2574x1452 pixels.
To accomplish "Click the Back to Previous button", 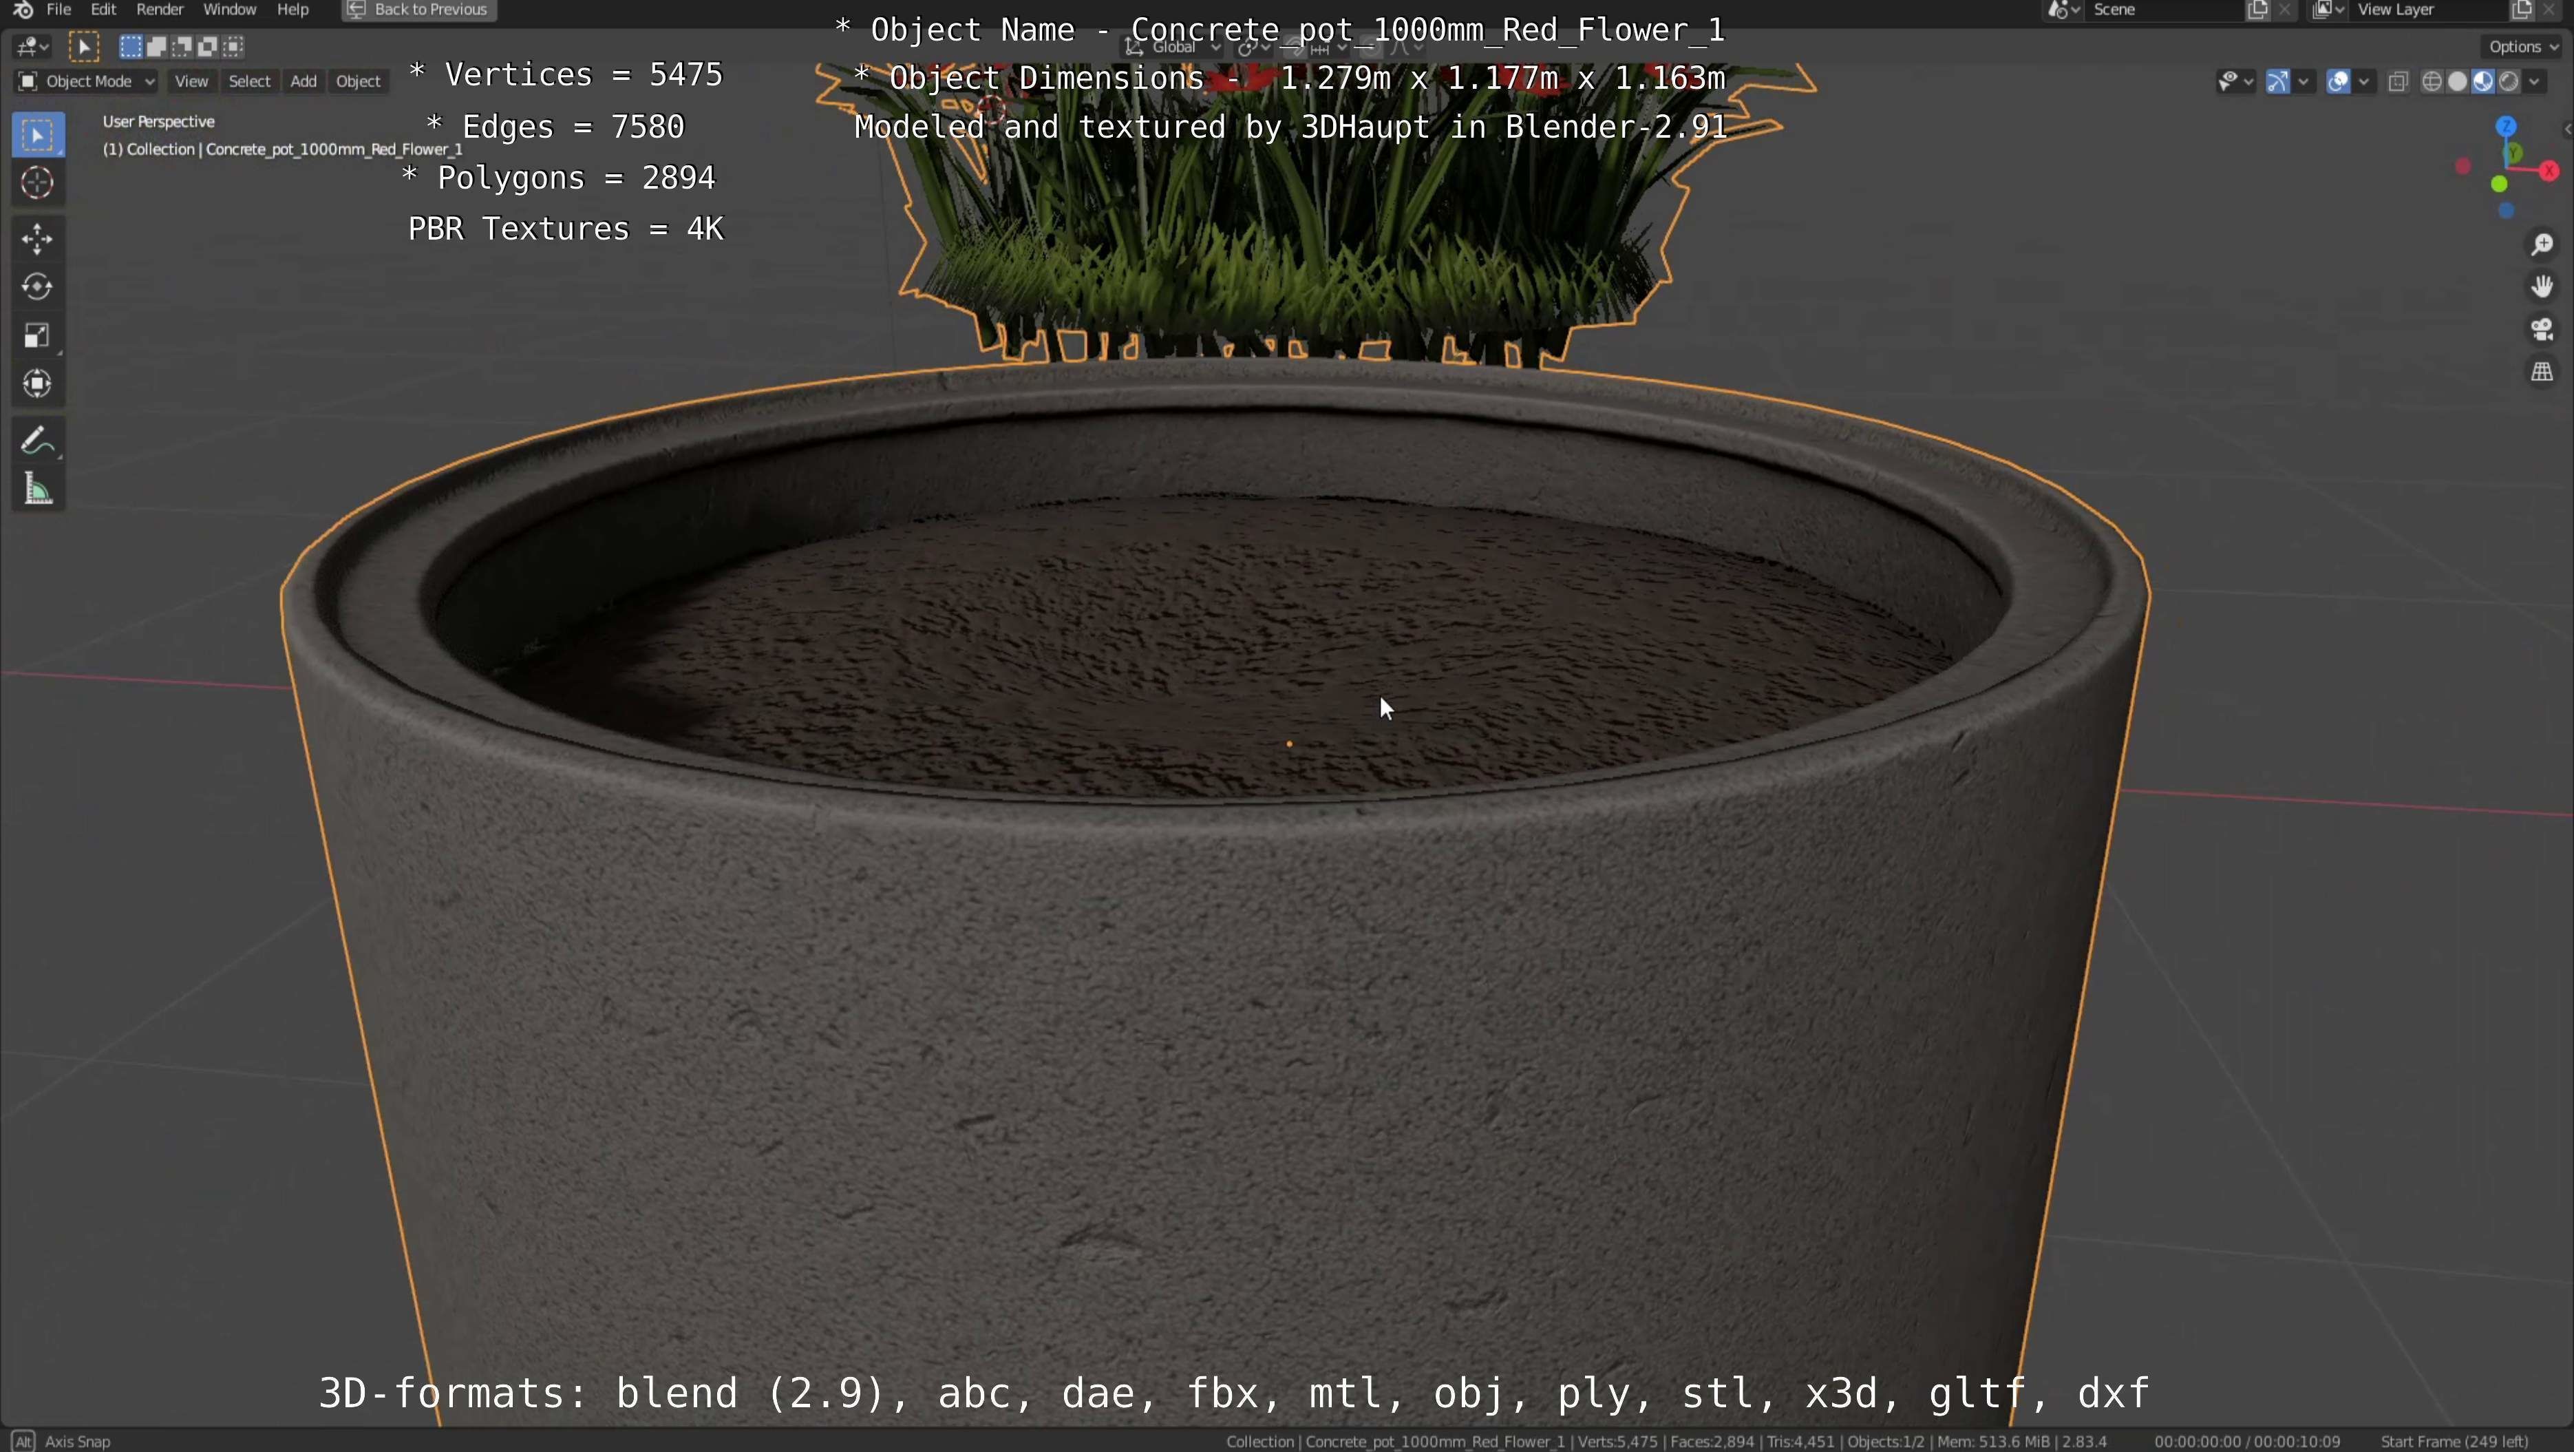I will coord(418,10).
